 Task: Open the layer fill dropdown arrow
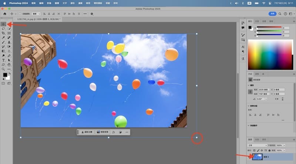[x=284, y=150]
